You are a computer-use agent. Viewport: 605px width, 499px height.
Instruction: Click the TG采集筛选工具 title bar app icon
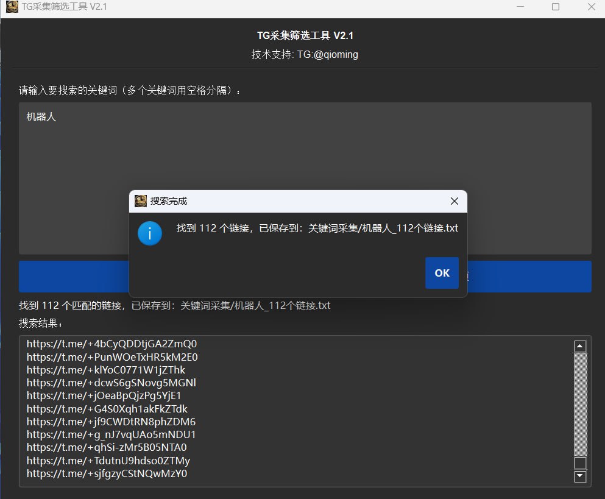(x=12, y=7)
